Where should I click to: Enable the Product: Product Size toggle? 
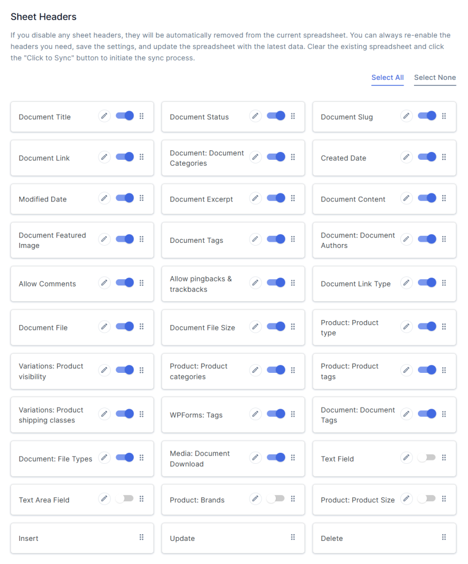pyautogui.click(x=427, y=498)
